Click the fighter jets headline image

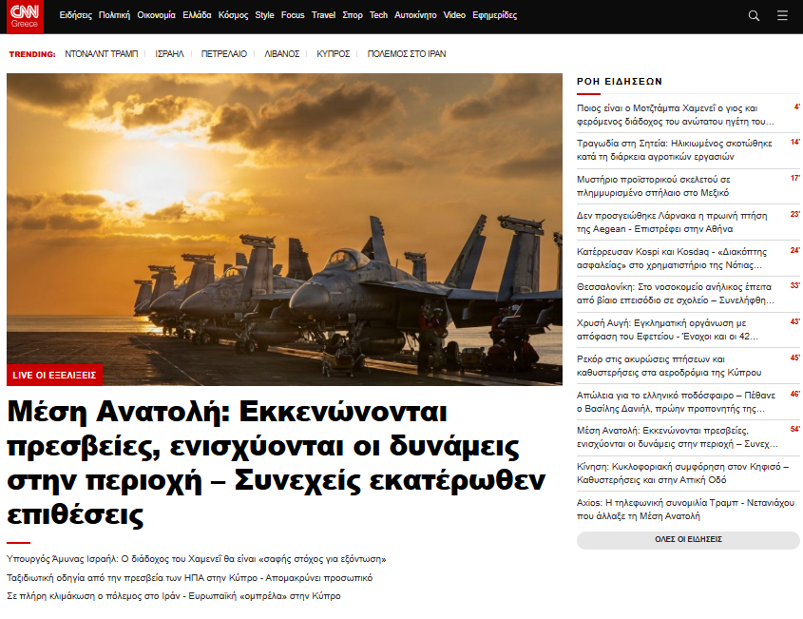[x=284, y=219]
